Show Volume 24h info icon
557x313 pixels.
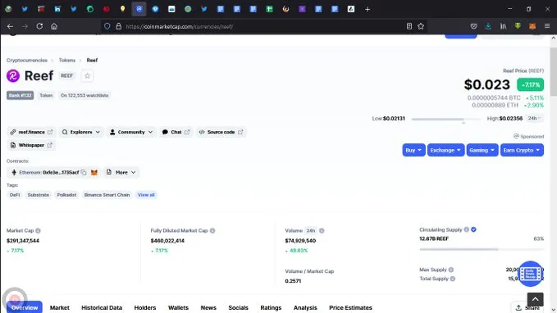click(322, 231)
